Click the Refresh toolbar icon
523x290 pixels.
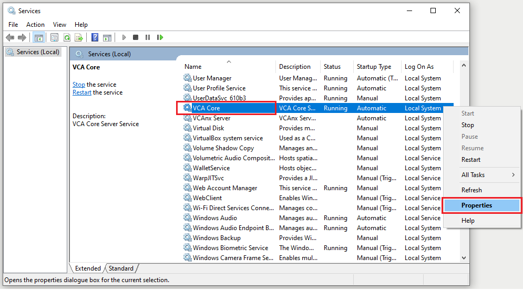click(x=67, y=37)
